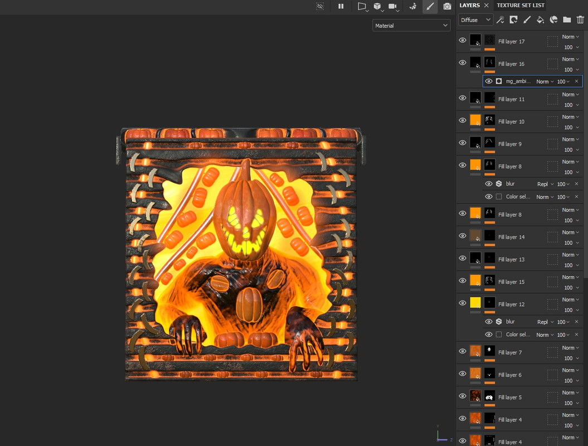This screenshot has width=588, height=446.
Task: Select Fill layer 9 row
Action: point(519,144)
